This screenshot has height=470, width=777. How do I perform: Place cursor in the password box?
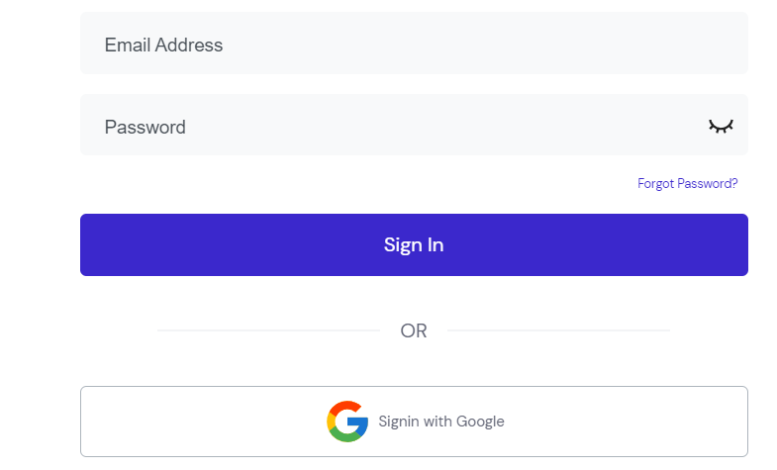click(414, 125)
